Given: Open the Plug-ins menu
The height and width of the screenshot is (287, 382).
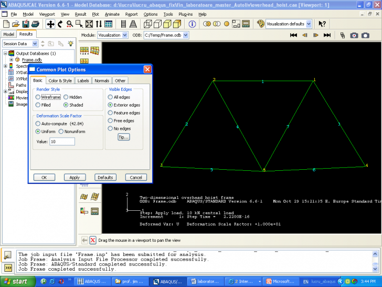Looking at the screenshot, I should pos(187,14).
